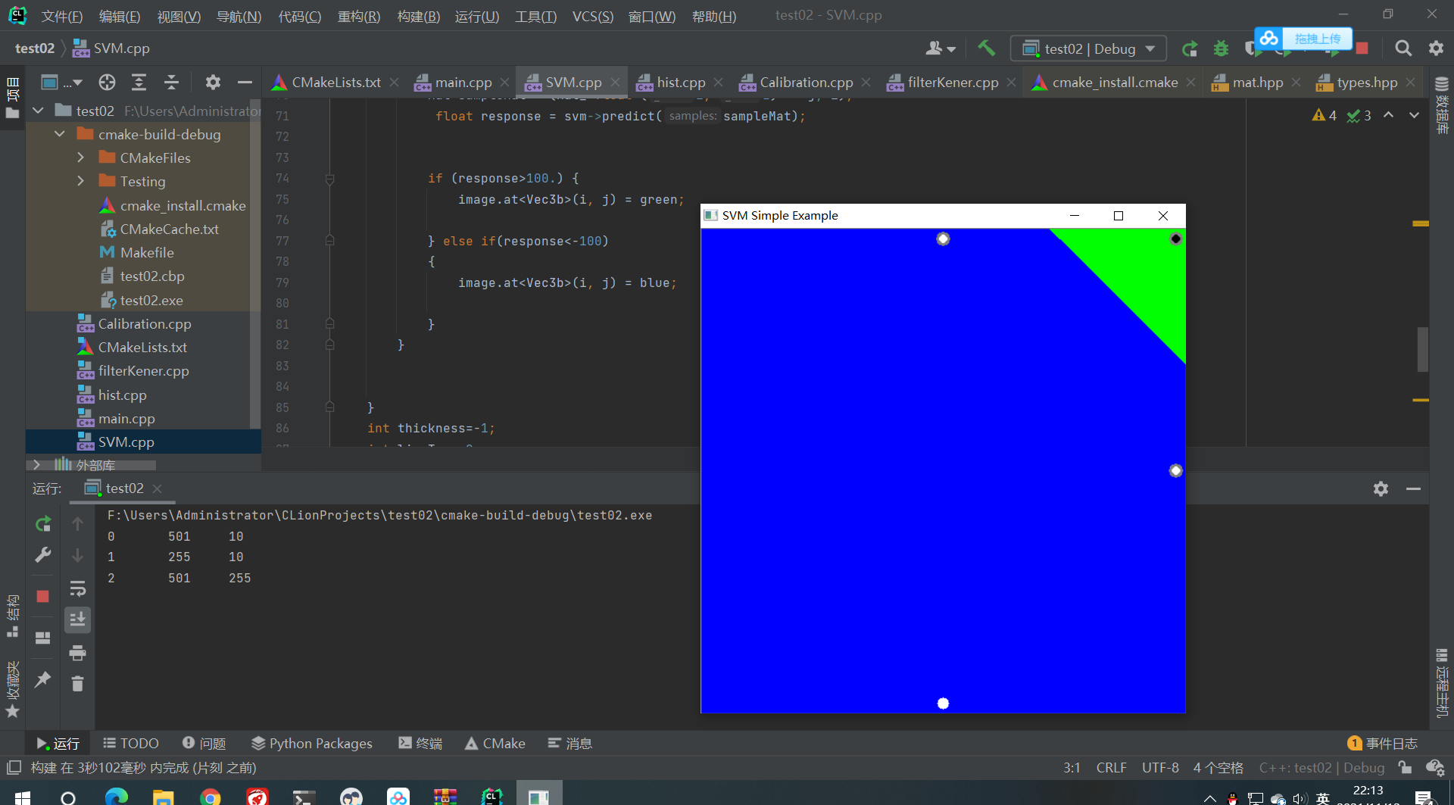Toggle Scroll to End in console

tap(77, 619)
